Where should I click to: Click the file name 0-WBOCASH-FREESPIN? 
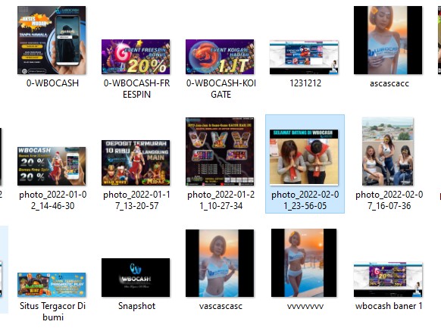pyautogui.click(x=136, y=89)
